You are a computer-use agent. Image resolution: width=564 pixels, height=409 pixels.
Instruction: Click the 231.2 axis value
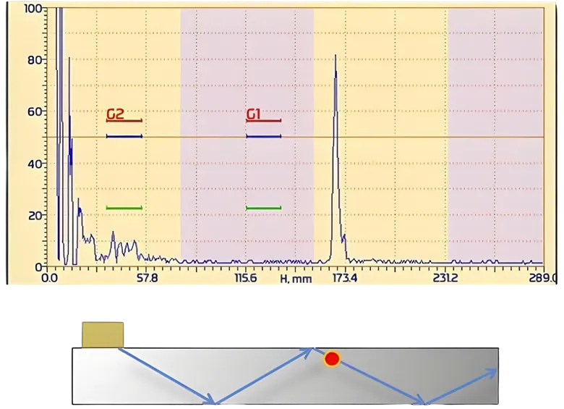445,278
